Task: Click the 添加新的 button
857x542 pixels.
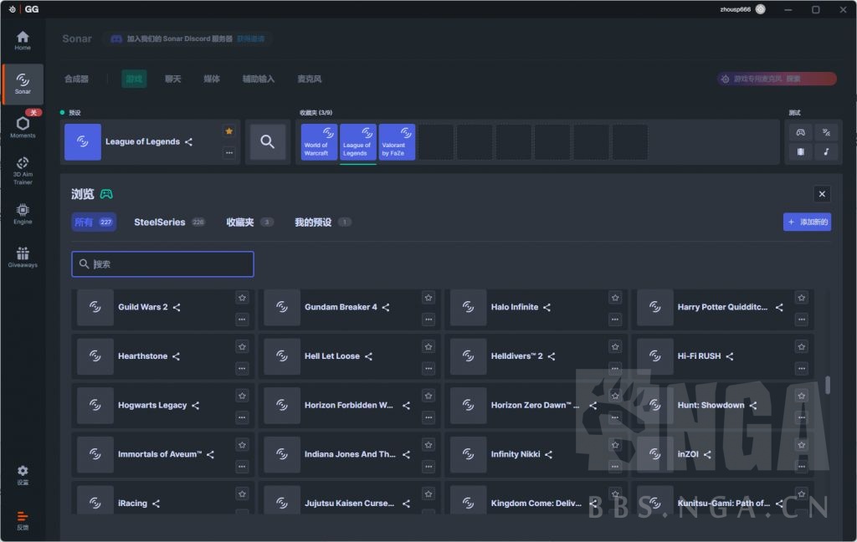Action: [807, 222]
